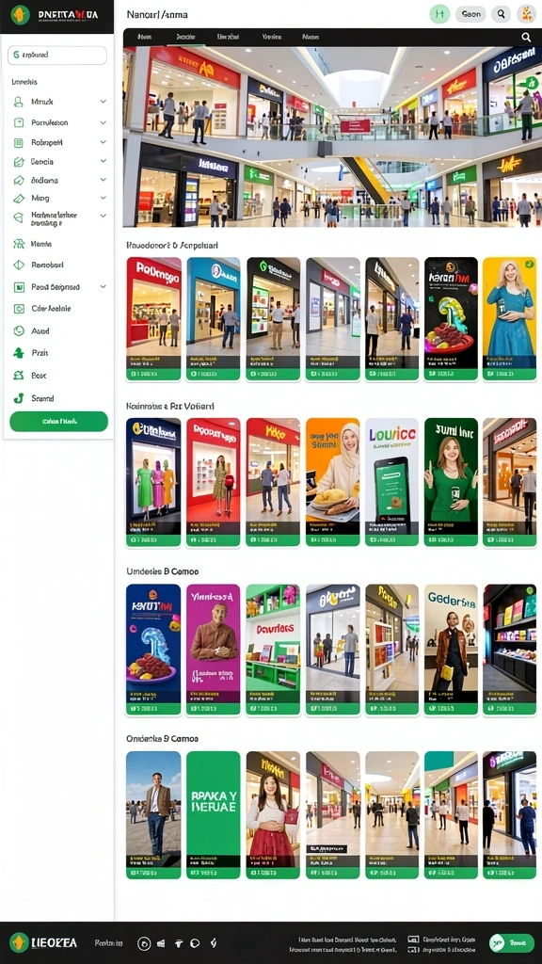The width and height of the screenshot is (542, 964).
Task: Select the third tab on the dark tab bar
Action: (x=228, y=37)
